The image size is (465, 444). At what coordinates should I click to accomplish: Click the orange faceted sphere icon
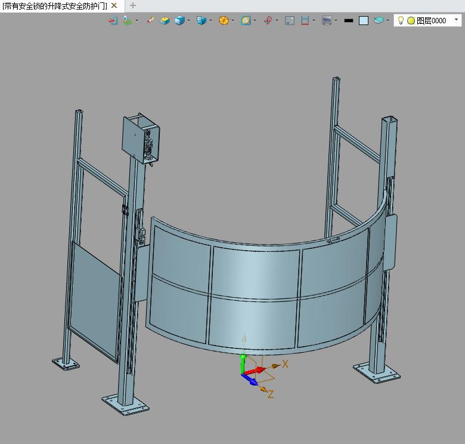pyautogui.click(x=224, y=20)
